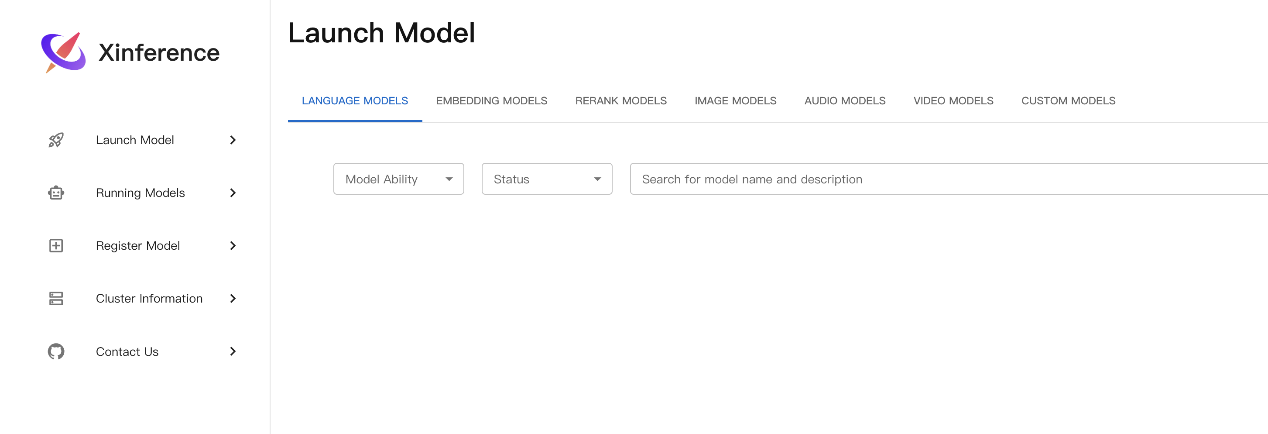Click the Status dropdown arrow icon
1268x434 pixels.
[x=597, y=179]
